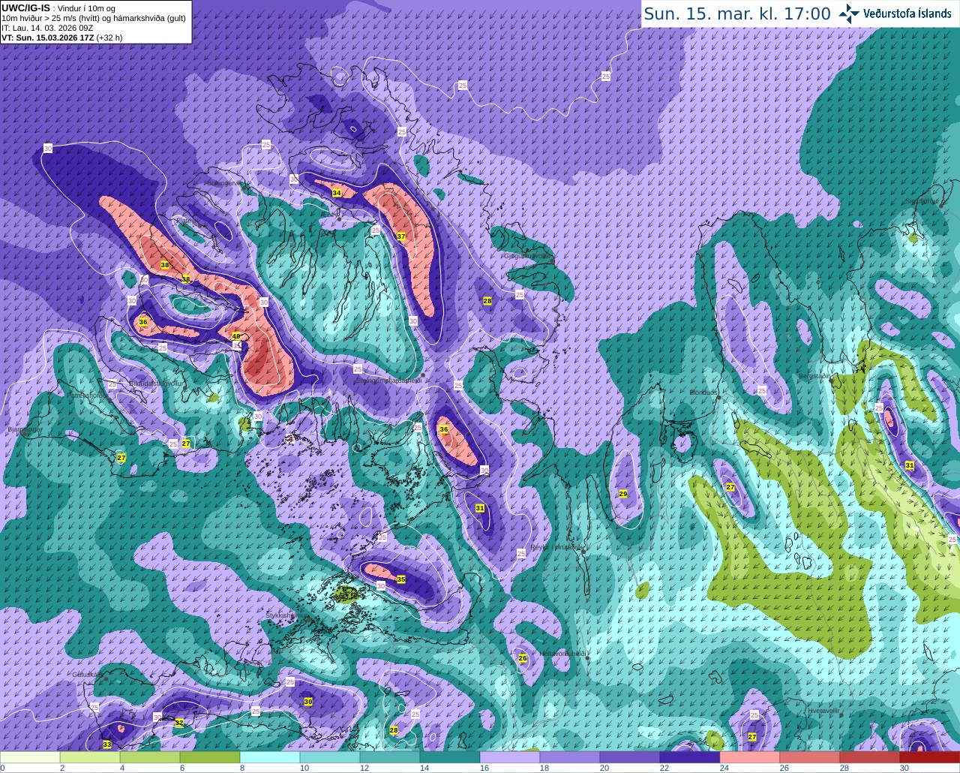Click the pale yellow 0–2 legend swatch
Screen dimensions: 960x773
(30, 757)
